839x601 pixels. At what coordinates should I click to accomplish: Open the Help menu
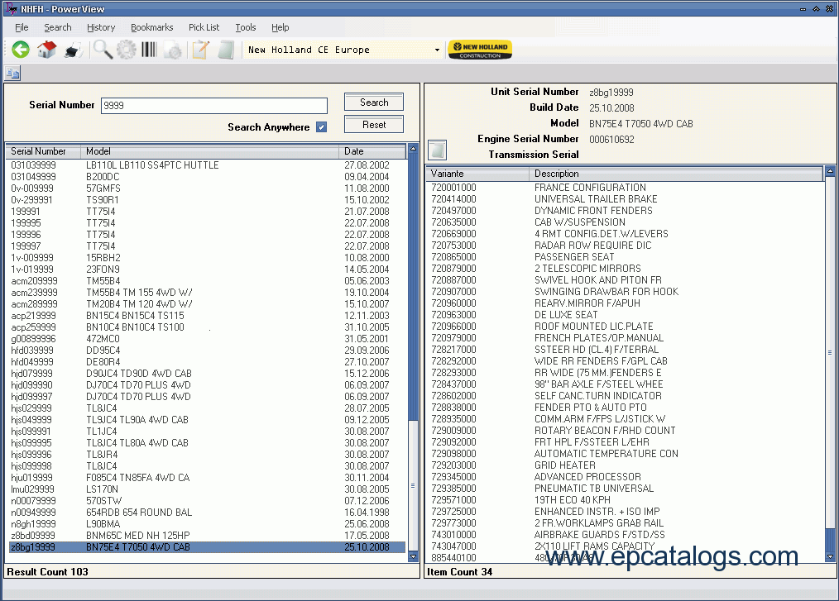point(280,27)
